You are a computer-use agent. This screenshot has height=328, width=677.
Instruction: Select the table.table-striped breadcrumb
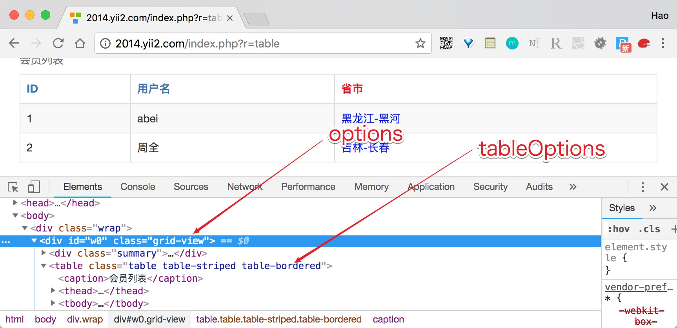pyautogui.click(x=279, y=319)
